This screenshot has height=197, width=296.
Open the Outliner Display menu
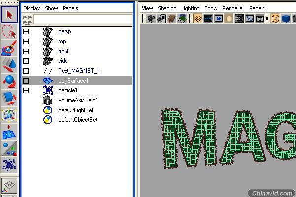click(x=32, y=8)
